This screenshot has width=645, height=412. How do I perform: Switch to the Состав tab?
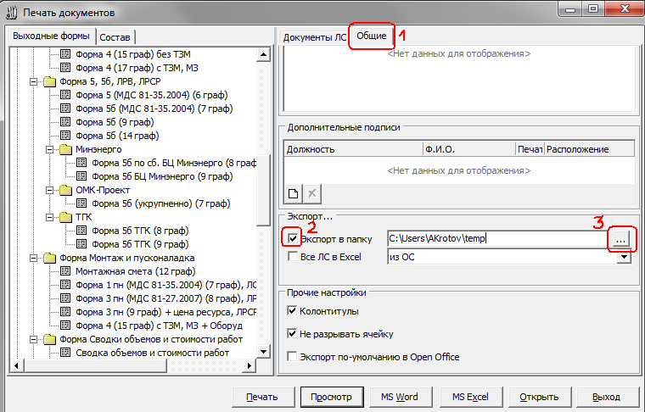pyautogui.click(x=115, y=37)
